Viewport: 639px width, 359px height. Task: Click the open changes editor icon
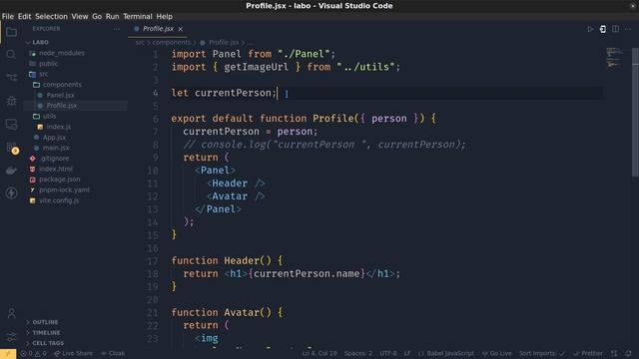click(x=603, y=29)
